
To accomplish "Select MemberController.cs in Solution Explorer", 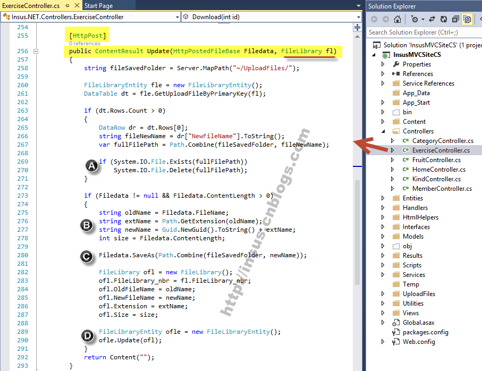I will tap(442, 189).
